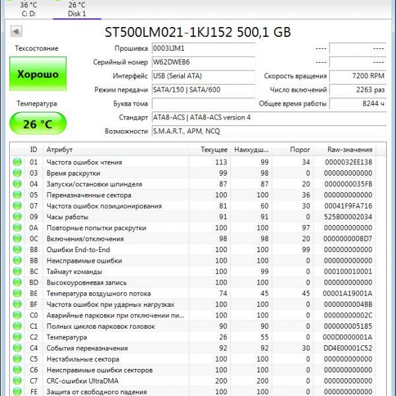Click status icon for Часы работы row
The height and width of the screenshot is (396, 396).
17,216
